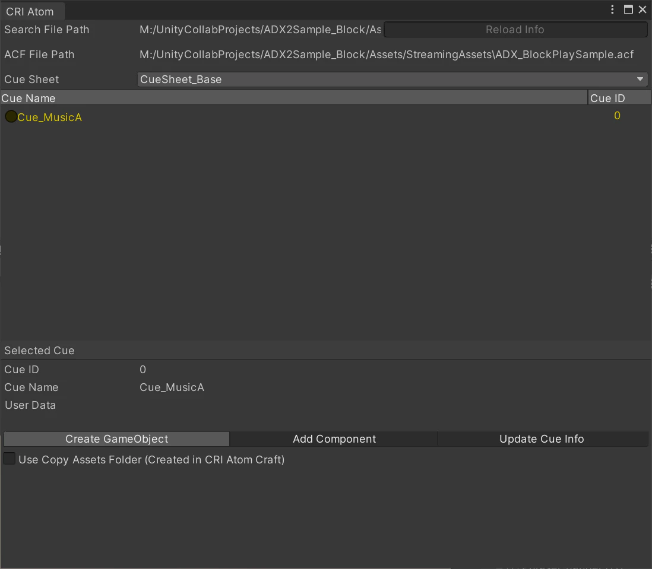Image resolution: width=652 pixels, height=569 pixels.
Task: Open the window options kebab menu
Action: [x=612, y=9]
